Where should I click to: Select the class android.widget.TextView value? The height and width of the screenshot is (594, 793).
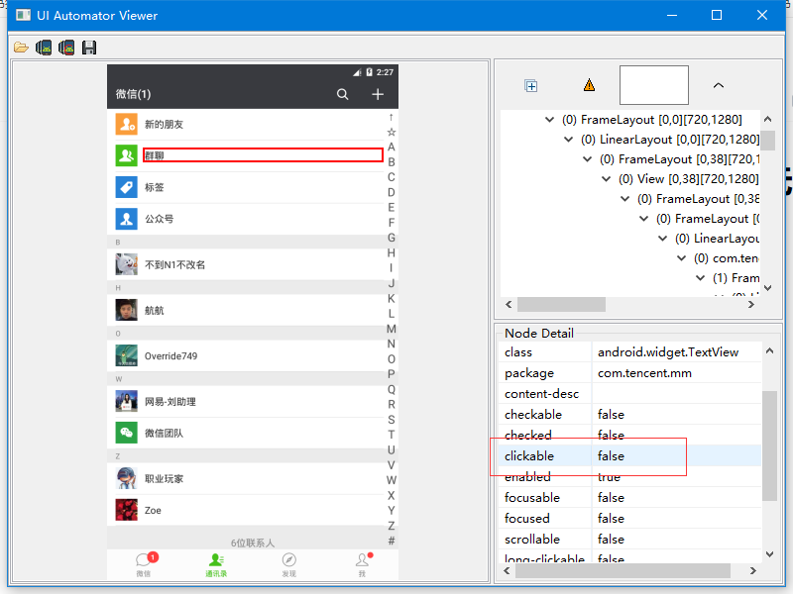(667, 352)
